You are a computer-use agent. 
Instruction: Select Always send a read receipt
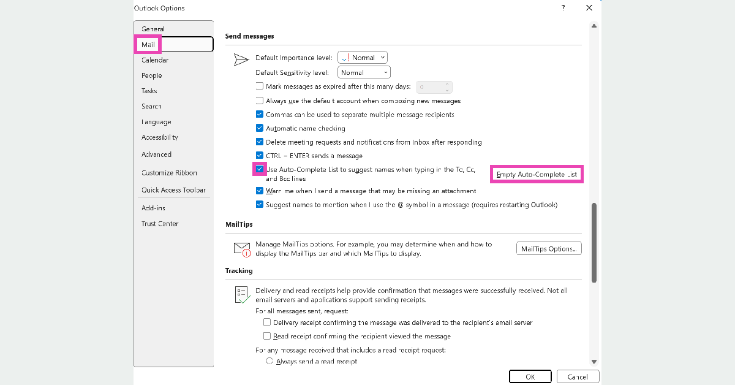[x=269, y=362]
